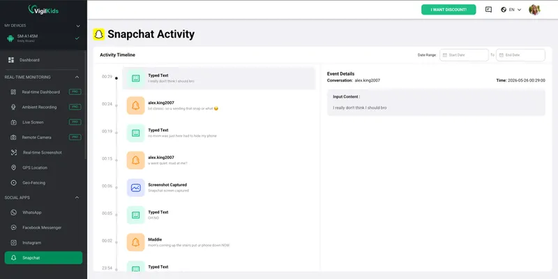Click the Instagram icon in sidebar
This screenshot has width=558, height=279.
point(13,243)
